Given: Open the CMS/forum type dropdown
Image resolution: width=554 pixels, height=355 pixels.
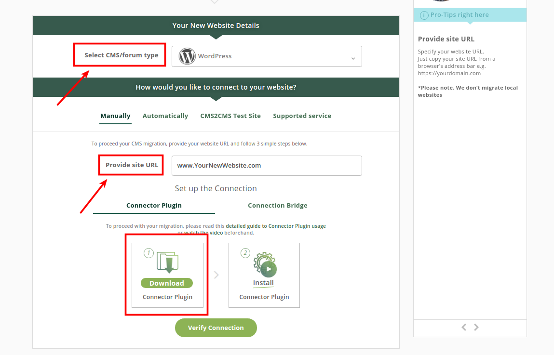Looking at the screenshot, I should pyautogui.click(x=267, y=56).
